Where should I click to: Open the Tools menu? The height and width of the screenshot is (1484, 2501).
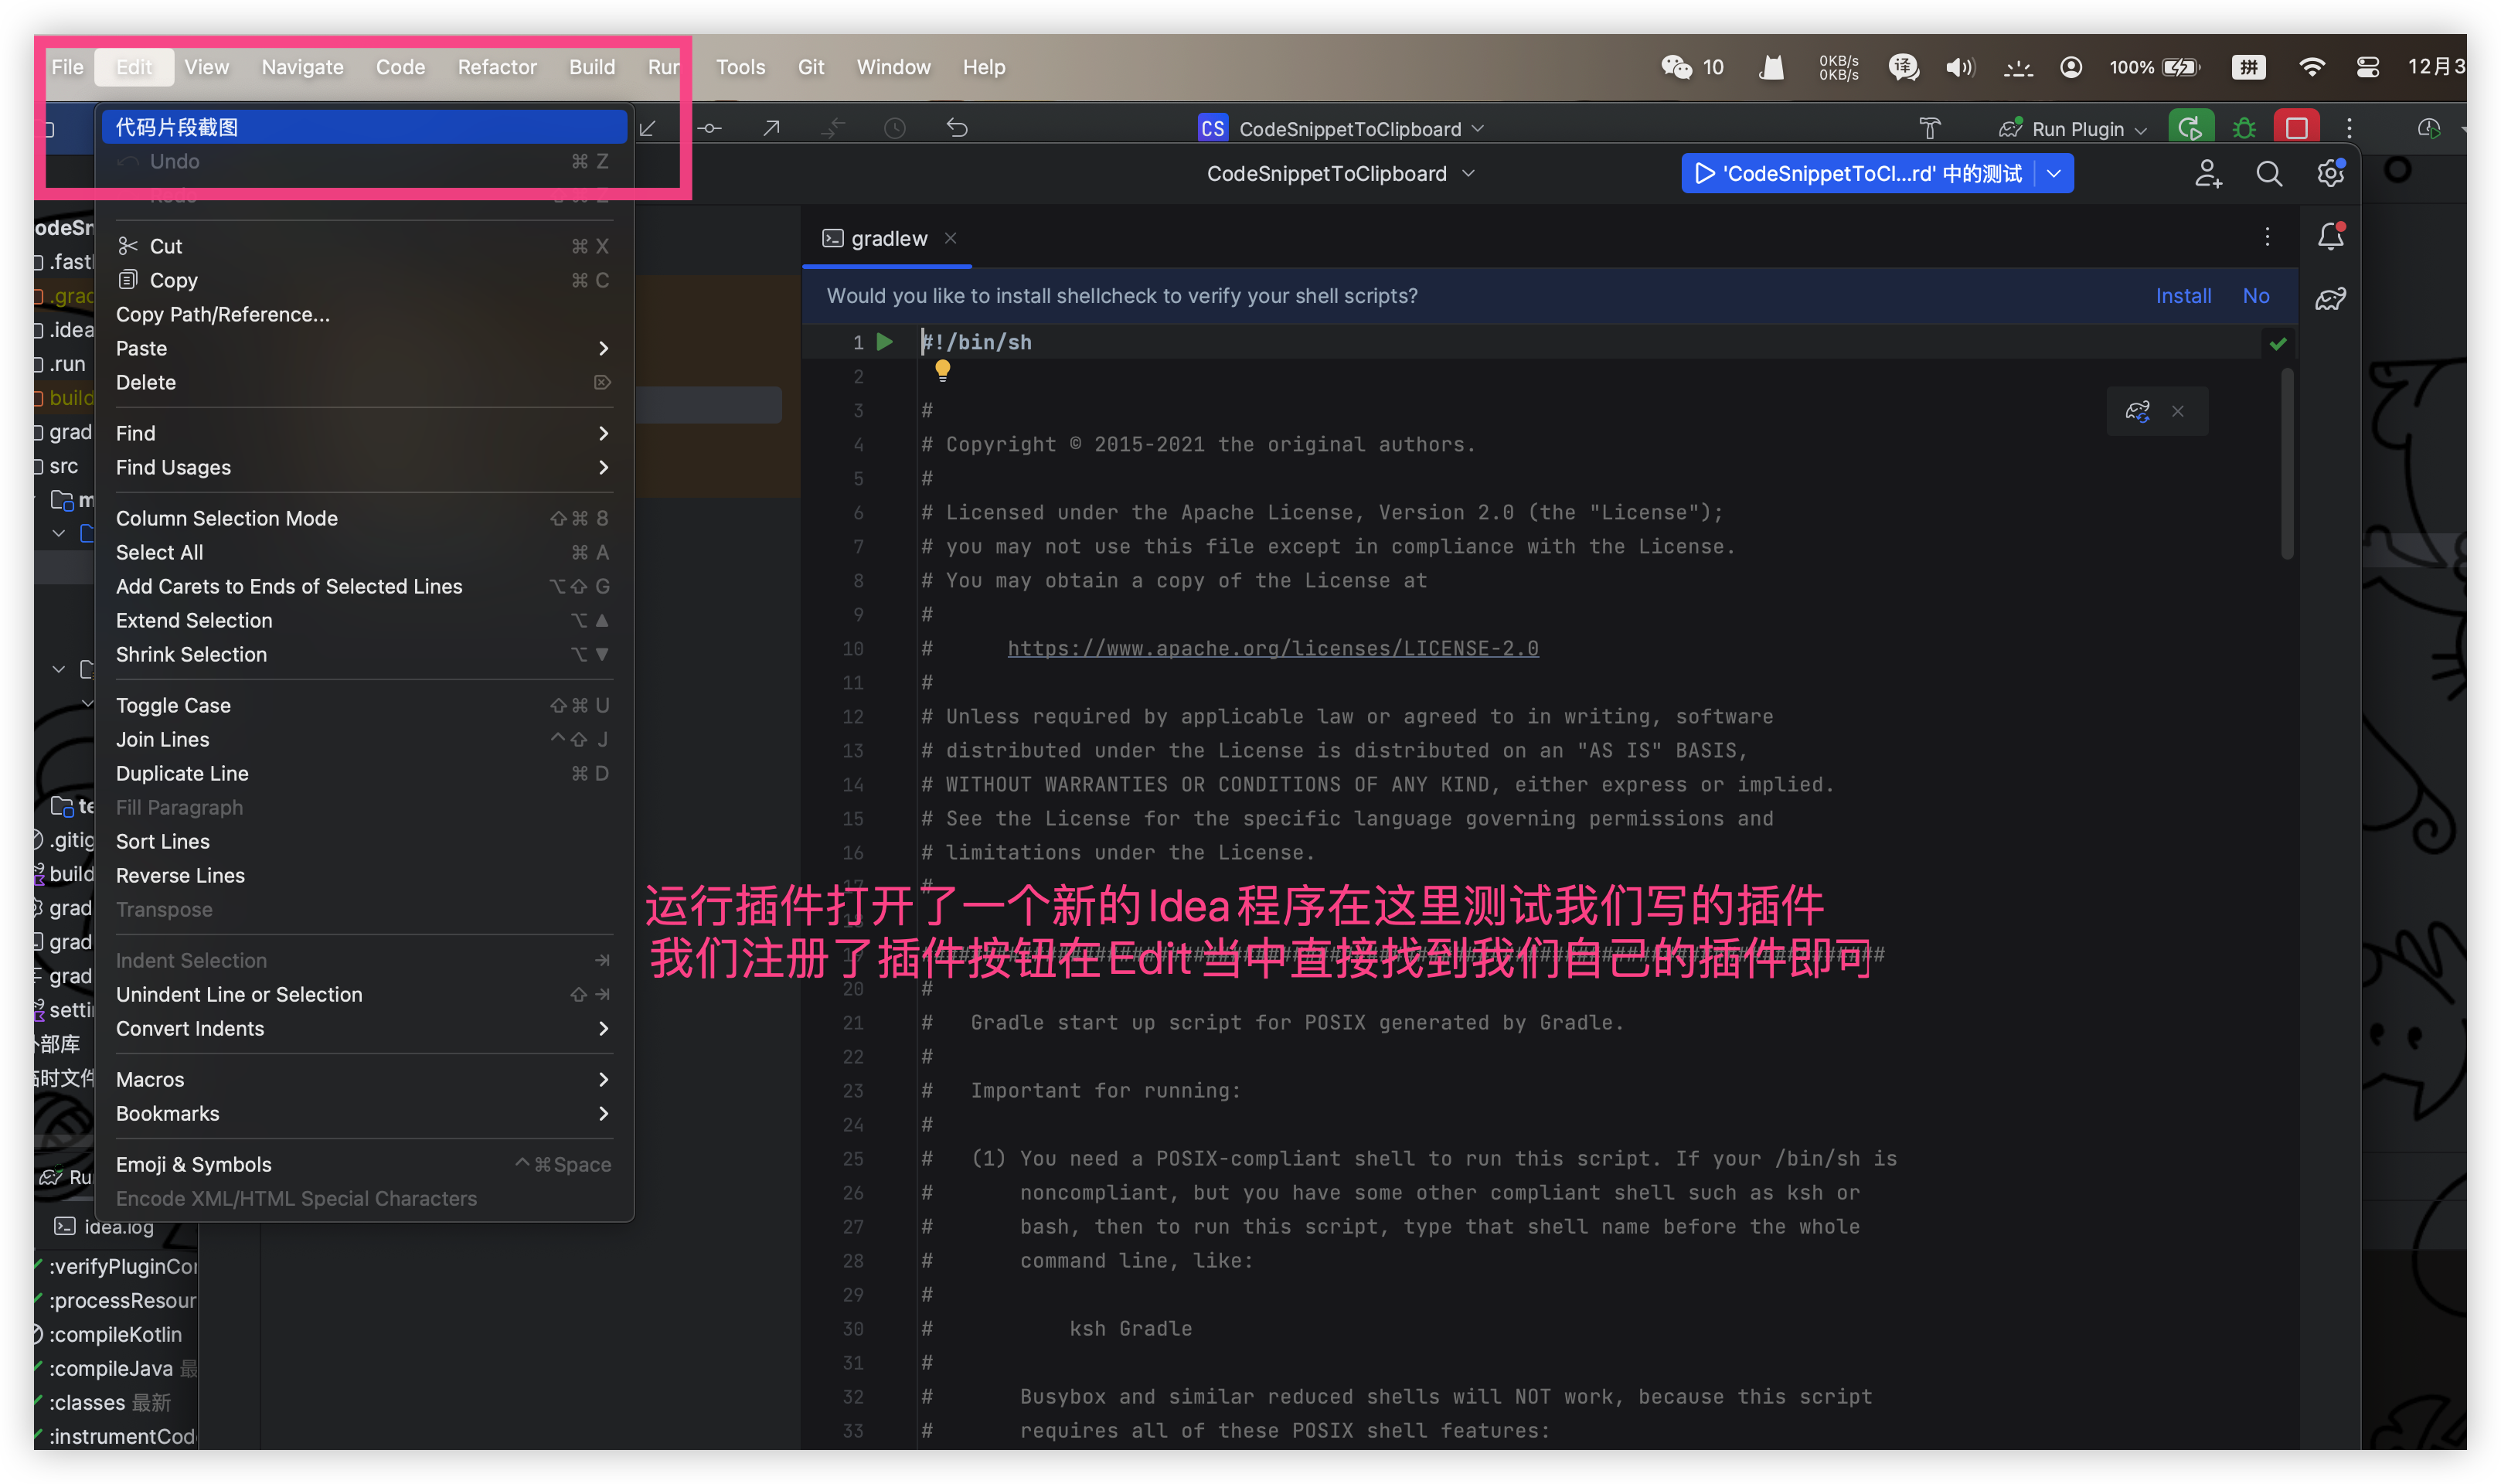740,67
